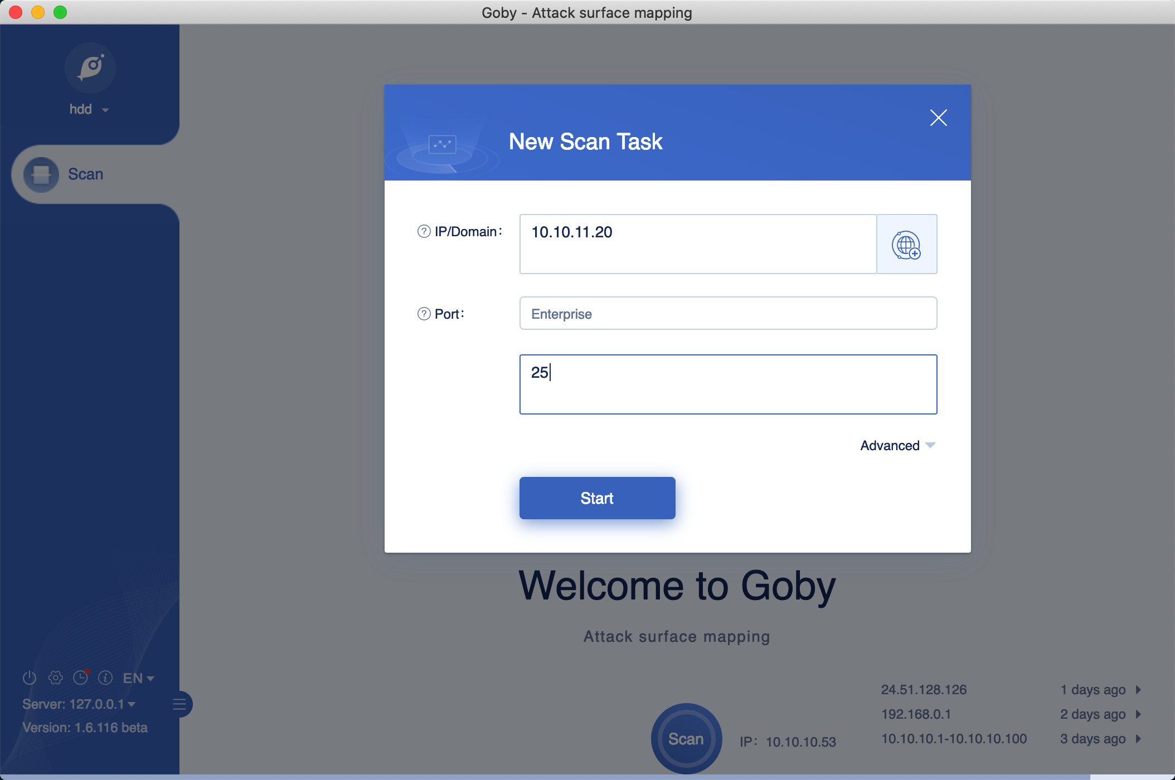Select the IP/Domain input field
Image resolution: width=1175 pixels, height=780 pixels.
698,245
